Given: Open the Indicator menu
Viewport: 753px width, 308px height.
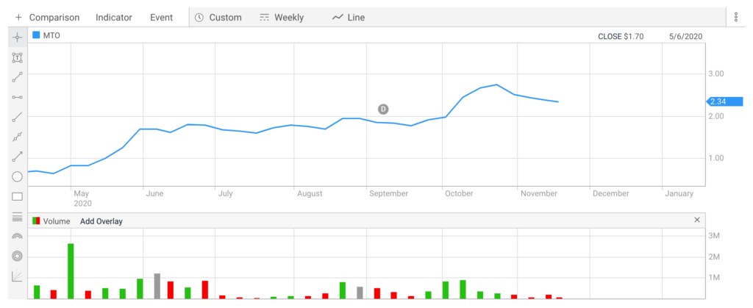Looking at the screenshot, I should (114, 17).
